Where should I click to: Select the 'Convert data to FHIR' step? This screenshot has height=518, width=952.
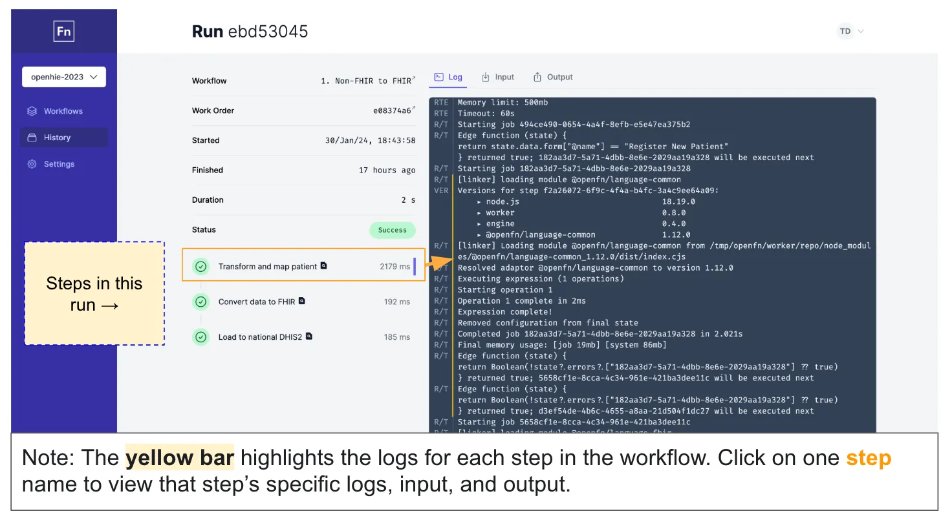(303, 302)
